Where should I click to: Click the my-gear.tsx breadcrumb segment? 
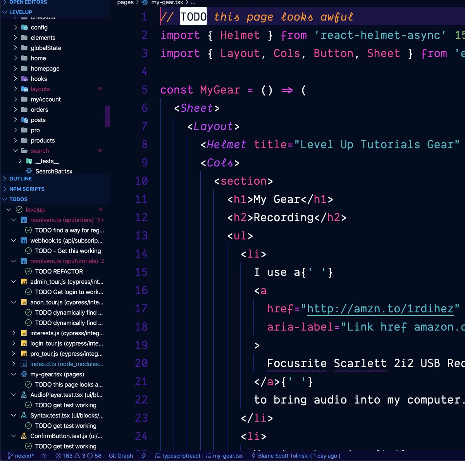click(167, 2)
